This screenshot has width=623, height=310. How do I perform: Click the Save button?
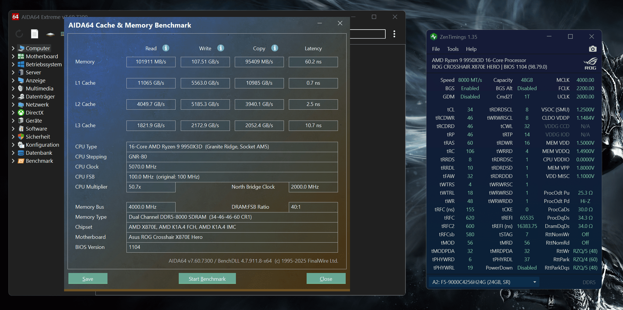[88, 279]
